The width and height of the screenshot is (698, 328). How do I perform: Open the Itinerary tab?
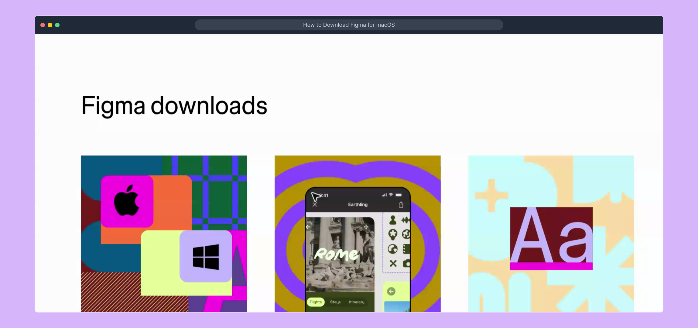357,302
